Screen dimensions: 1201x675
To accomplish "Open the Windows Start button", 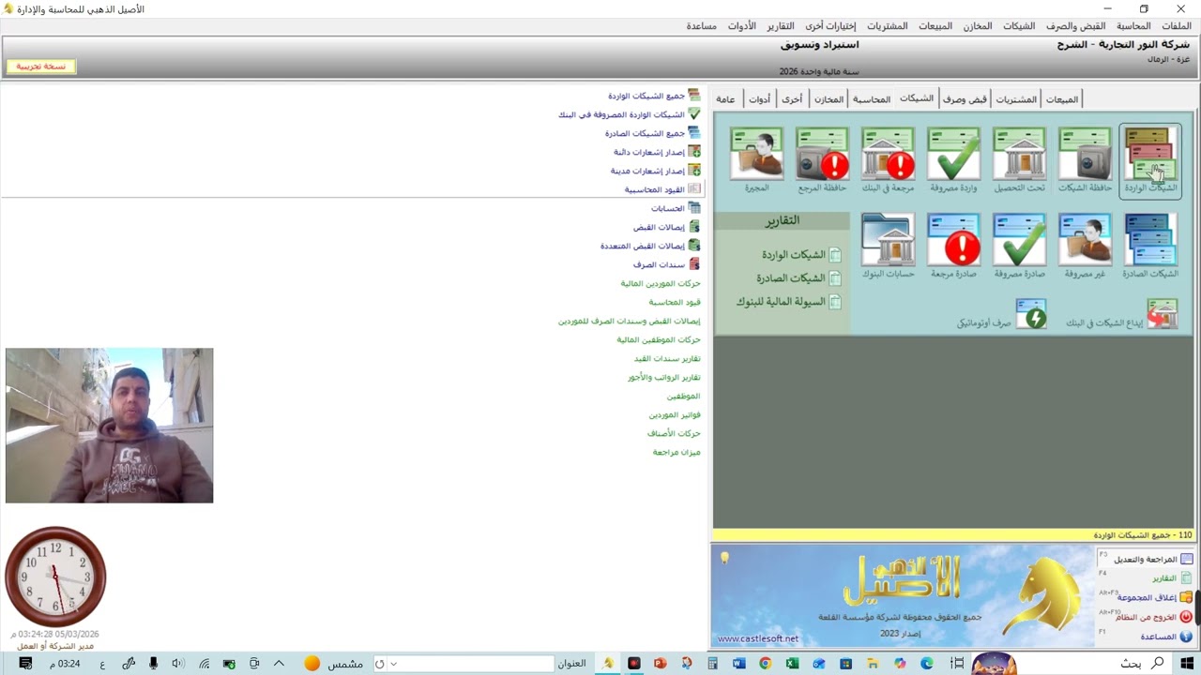I will pyautogui.click(x=1187, y=664).
